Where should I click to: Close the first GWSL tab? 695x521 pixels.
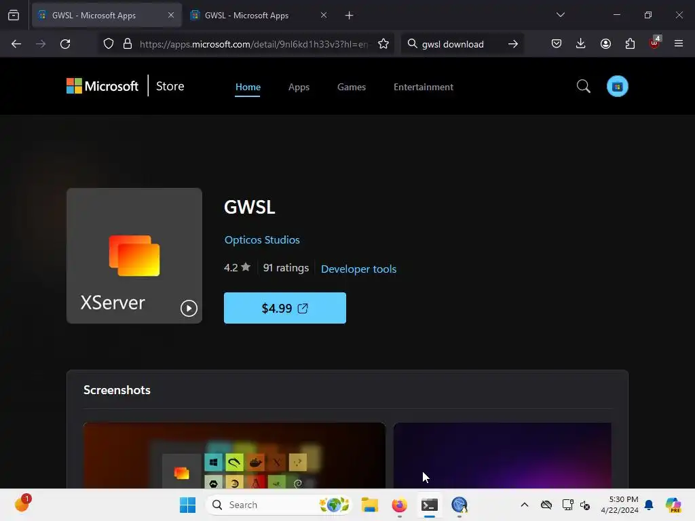coord(170,15)
